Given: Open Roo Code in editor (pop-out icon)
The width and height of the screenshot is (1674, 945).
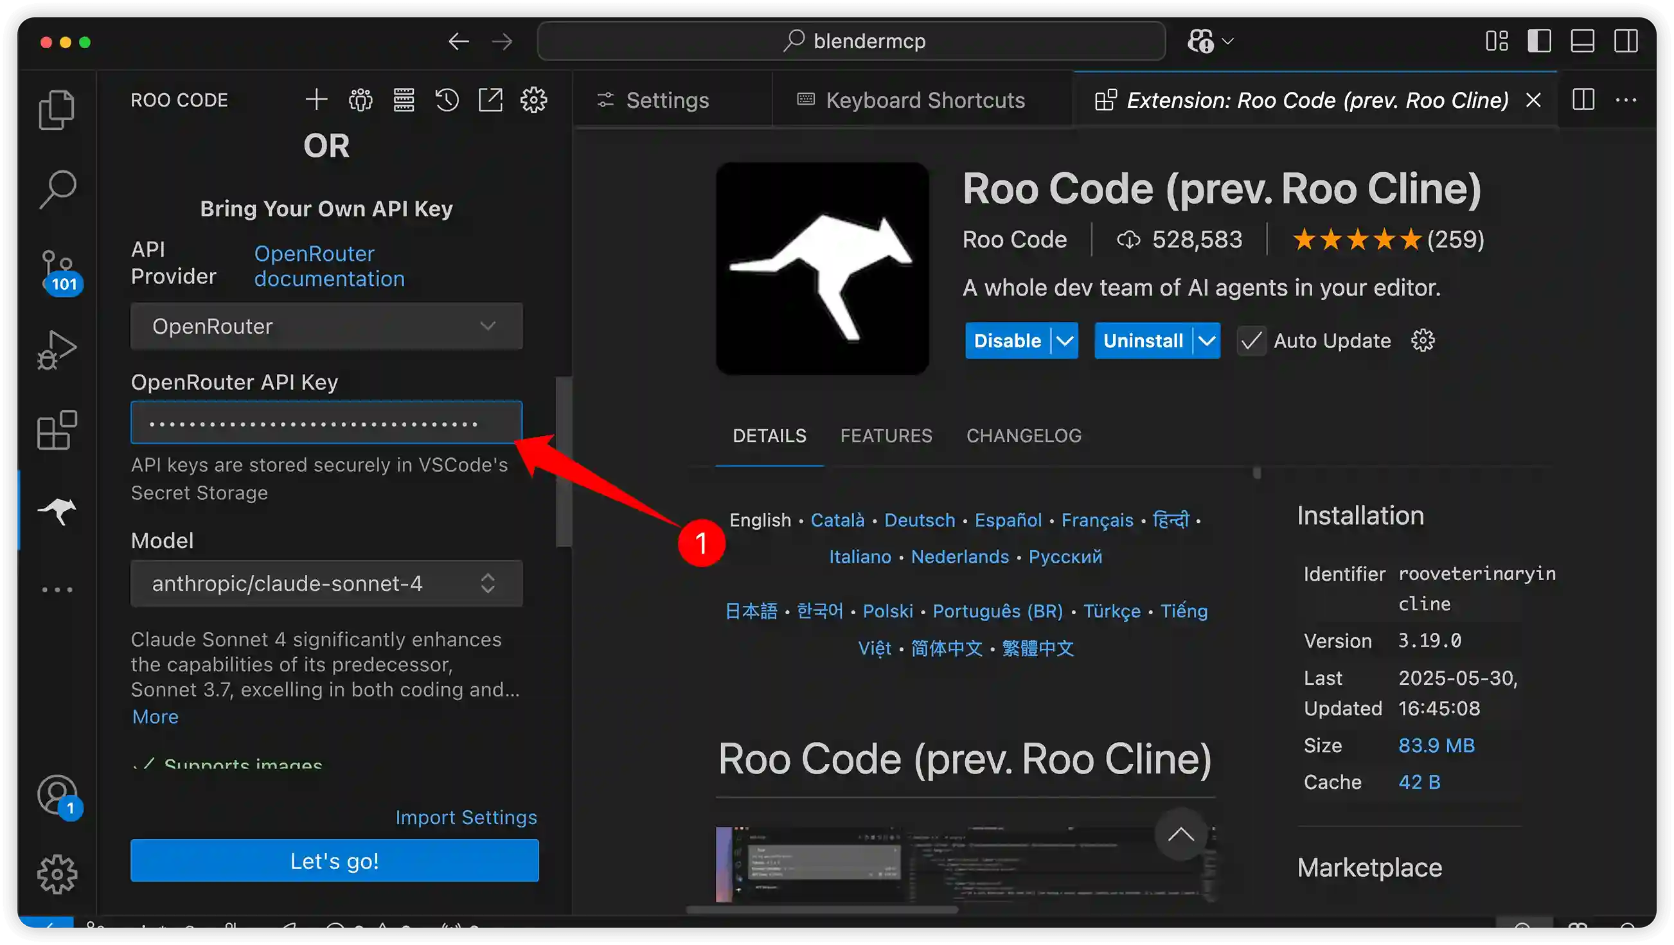Looking at the screenshot, I should coord(490,100).
